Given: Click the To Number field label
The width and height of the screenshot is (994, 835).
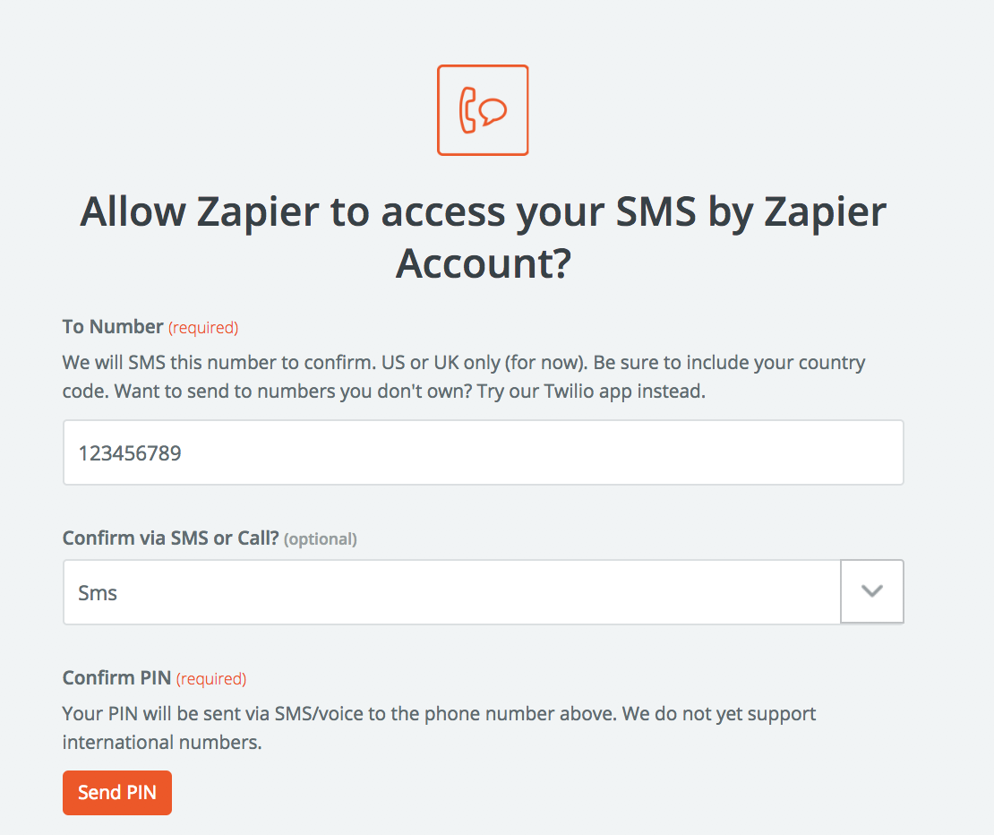Looking at the screenshot, I should 113,327.
